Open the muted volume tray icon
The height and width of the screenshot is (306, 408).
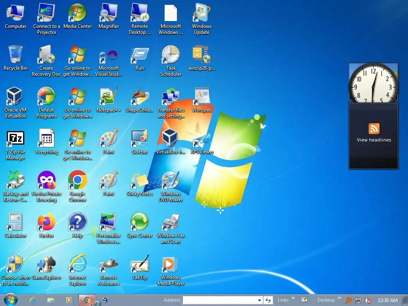point(368,300)
